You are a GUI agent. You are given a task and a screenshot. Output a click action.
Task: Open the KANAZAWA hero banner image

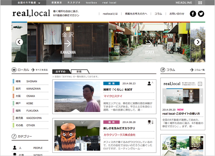tap(68, 42)
